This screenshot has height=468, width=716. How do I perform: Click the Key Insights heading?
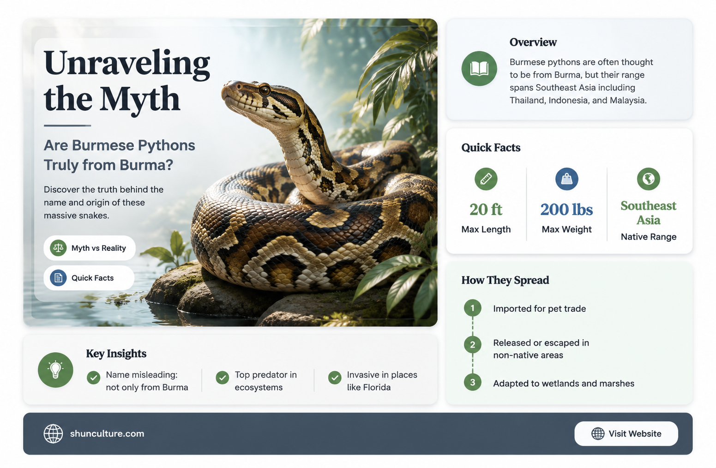(x=116, y=354)
